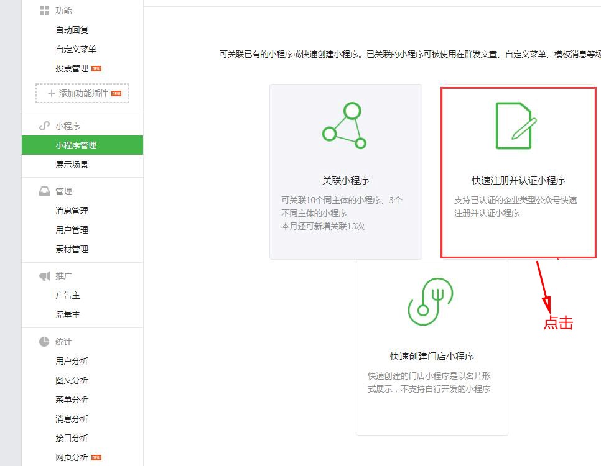Click the 小程序 link icon in sidebar
Image resolution: width=601 pixels, height=466 pixels.
pos(44,126)
